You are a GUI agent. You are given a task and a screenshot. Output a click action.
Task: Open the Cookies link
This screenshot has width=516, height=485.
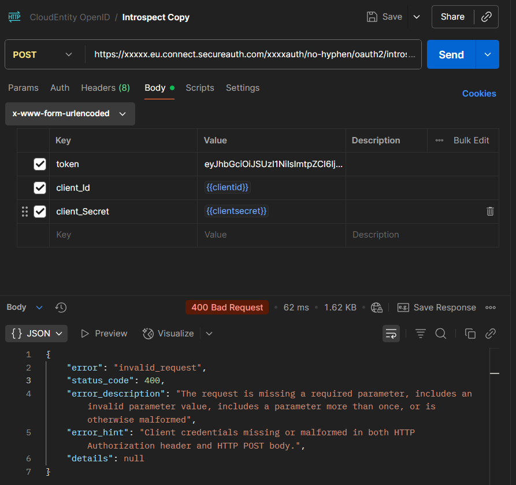tap(479, 94)
